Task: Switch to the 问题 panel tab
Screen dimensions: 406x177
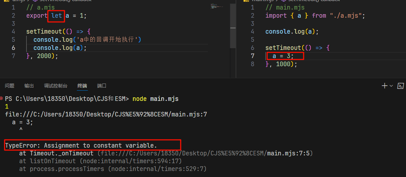Action: pos(10,86)
